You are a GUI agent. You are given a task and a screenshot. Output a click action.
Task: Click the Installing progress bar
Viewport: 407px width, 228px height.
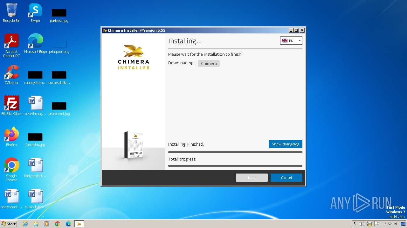(x=235, y=152)
